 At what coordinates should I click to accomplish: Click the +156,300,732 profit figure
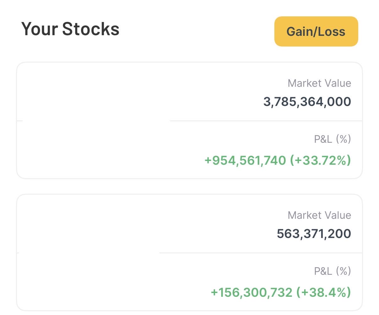[x=251, y=292]
